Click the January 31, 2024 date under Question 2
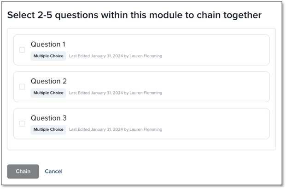The height and width of the screenshot is (189, 286). click(x=106, y=93)
